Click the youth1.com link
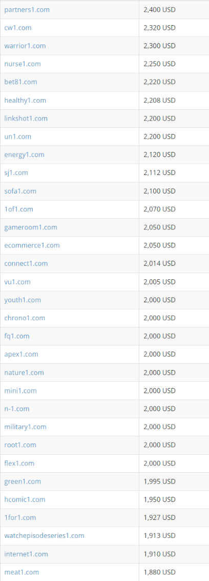 pyautogui.click(x=23, y=300)
